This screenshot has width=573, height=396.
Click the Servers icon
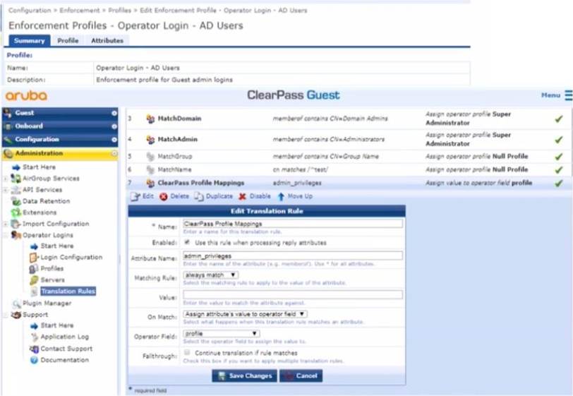click(x=34, y=280)
